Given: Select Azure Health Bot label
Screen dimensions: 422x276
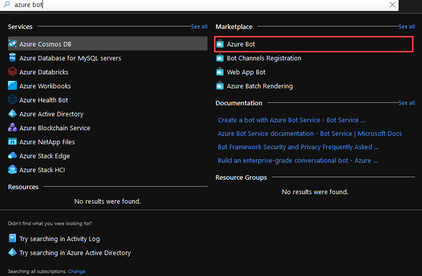Looking at the screenshot, I should (x=43, y=100).
